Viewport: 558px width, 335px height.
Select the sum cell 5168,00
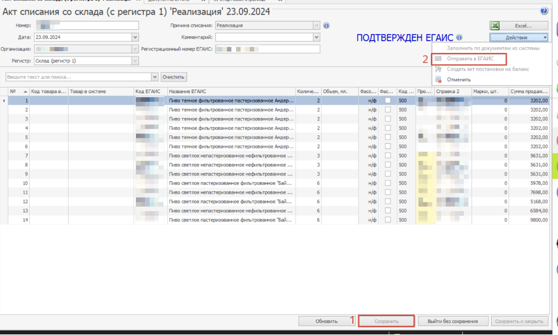coord(528,201)
